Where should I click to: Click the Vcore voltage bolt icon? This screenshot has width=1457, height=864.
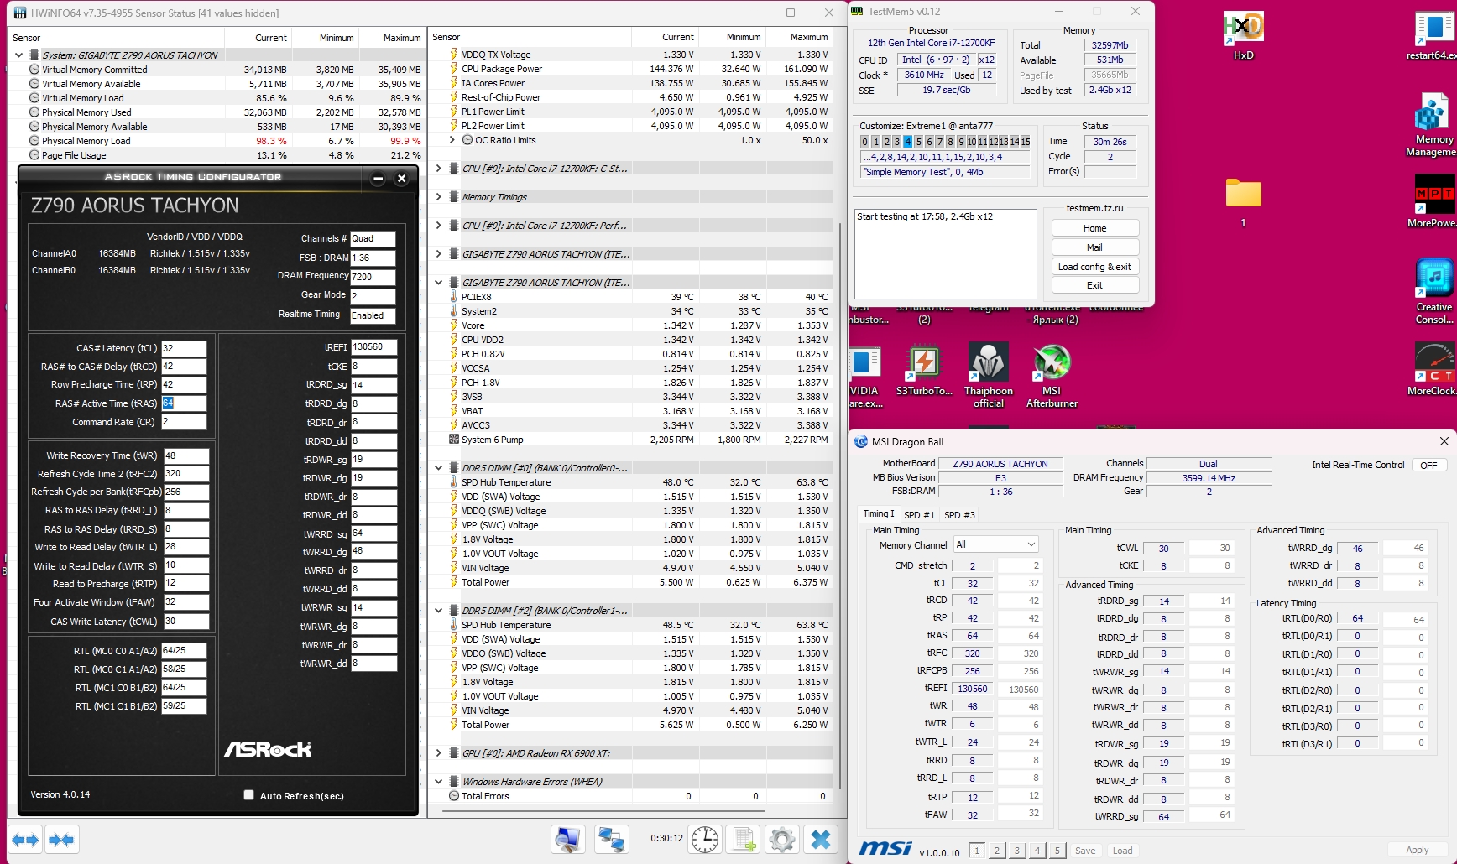pos(454,325)
